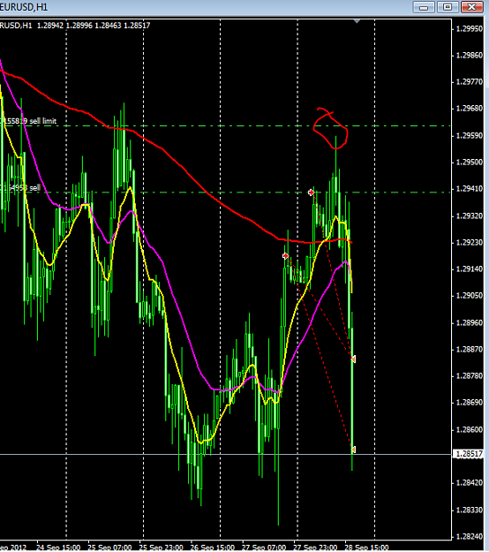The height and width of the screenshot is (552, 489).
Task: Click time axis label 26 Sep 15:00
Action: [x=212, y=548]
